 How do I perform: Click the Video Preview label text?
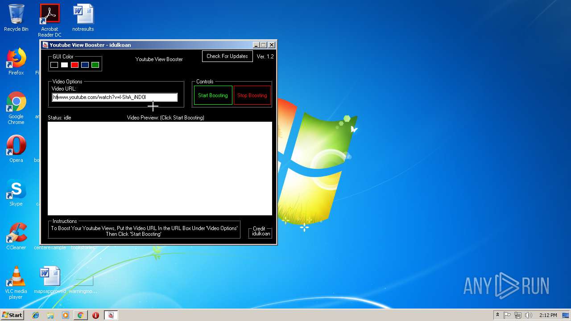(166, 118)
